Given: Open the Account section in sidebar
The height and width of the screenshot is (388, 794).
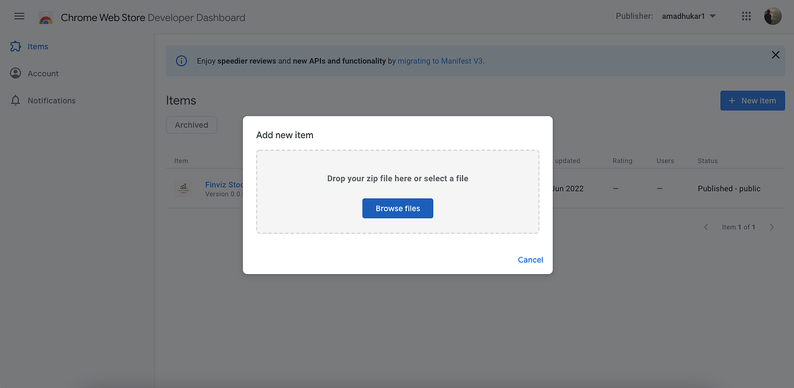Looking at the screenshot, I should [x=43, y=73].
